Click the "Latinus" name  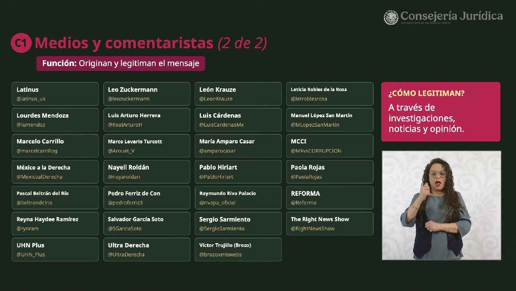pos(28,90)
